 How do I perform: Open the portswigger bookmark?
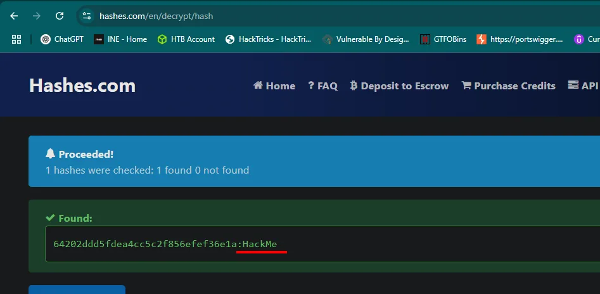click(520, 39)
